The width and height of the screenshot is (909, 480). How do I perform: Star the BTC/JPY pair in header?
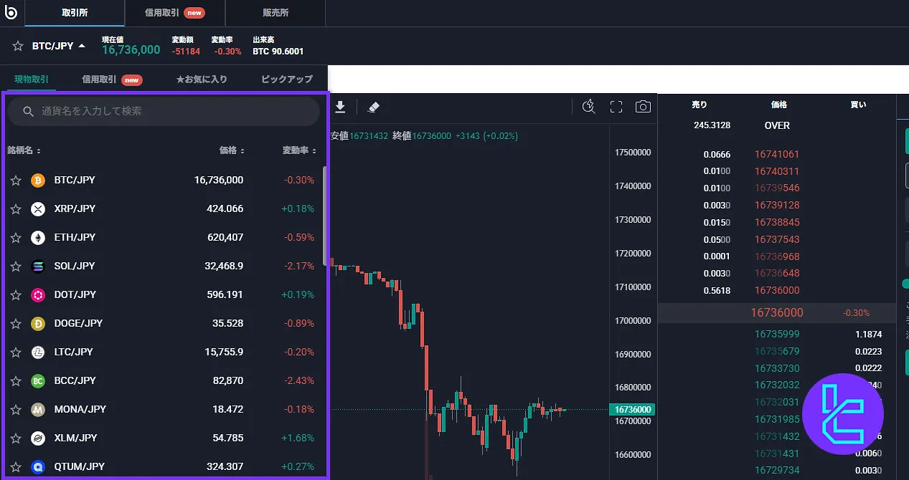point(18,46)
